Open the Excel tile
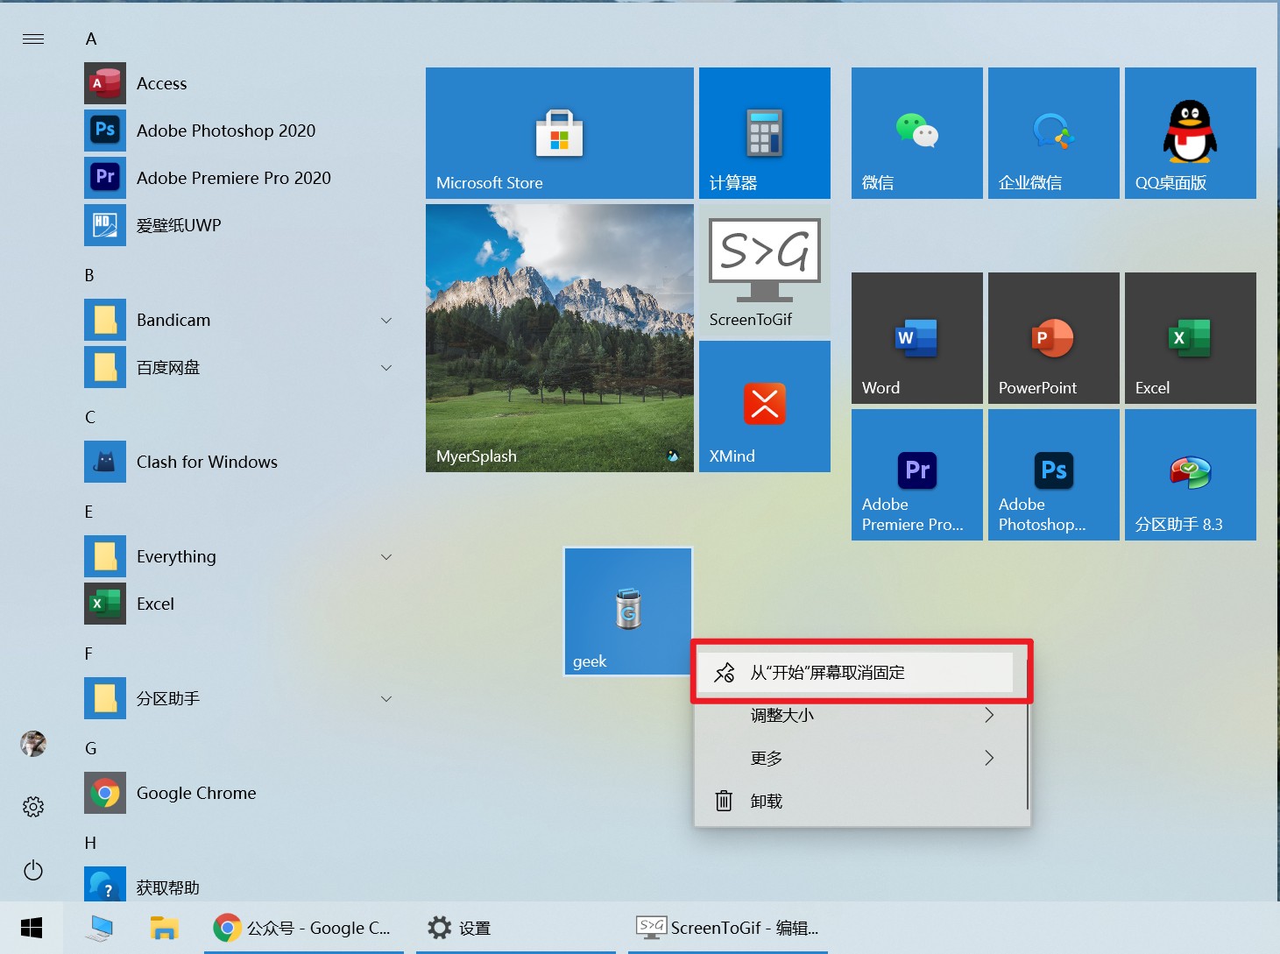This screenshot has width=1280, height=954. [x=1191, y=338]
